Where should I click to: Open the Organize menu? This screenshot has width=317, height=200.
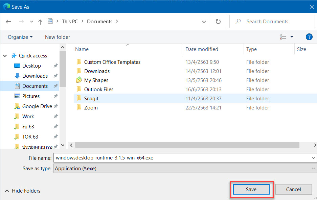(20, 37)
